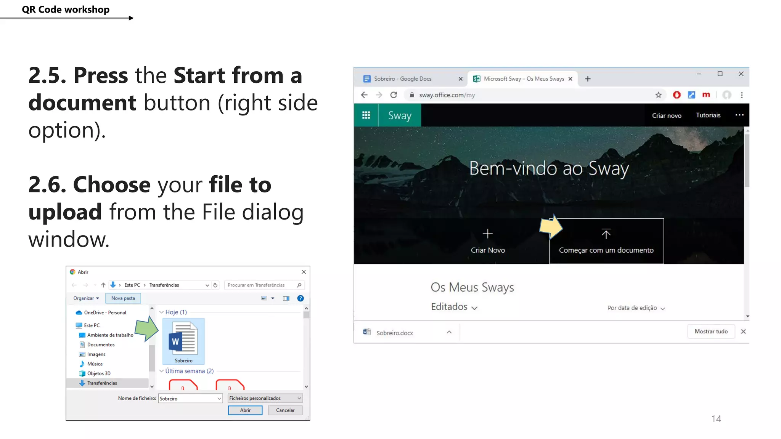Select Objetos 3D in sidebar

[95, 373]
